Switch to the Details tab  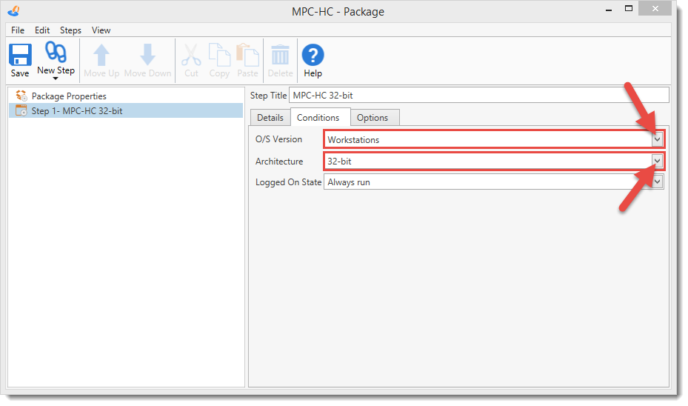coord(270,118)
